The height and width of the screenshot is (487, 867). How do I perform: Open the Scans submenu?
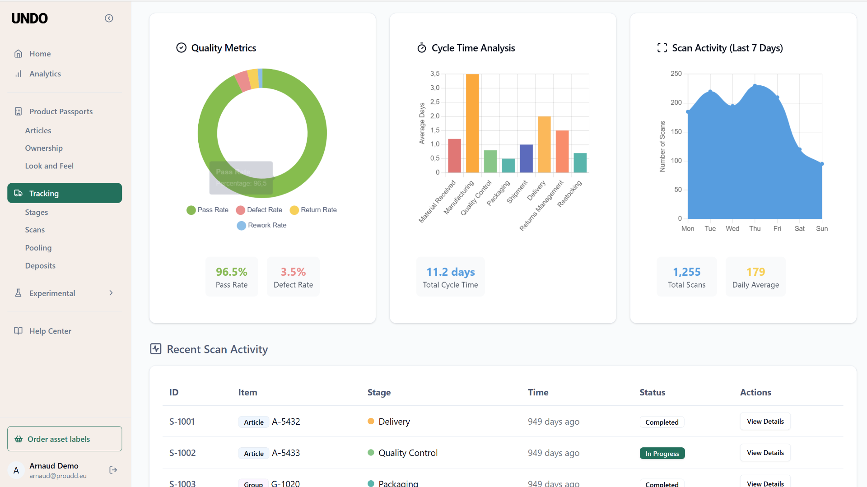click(35, 230)
